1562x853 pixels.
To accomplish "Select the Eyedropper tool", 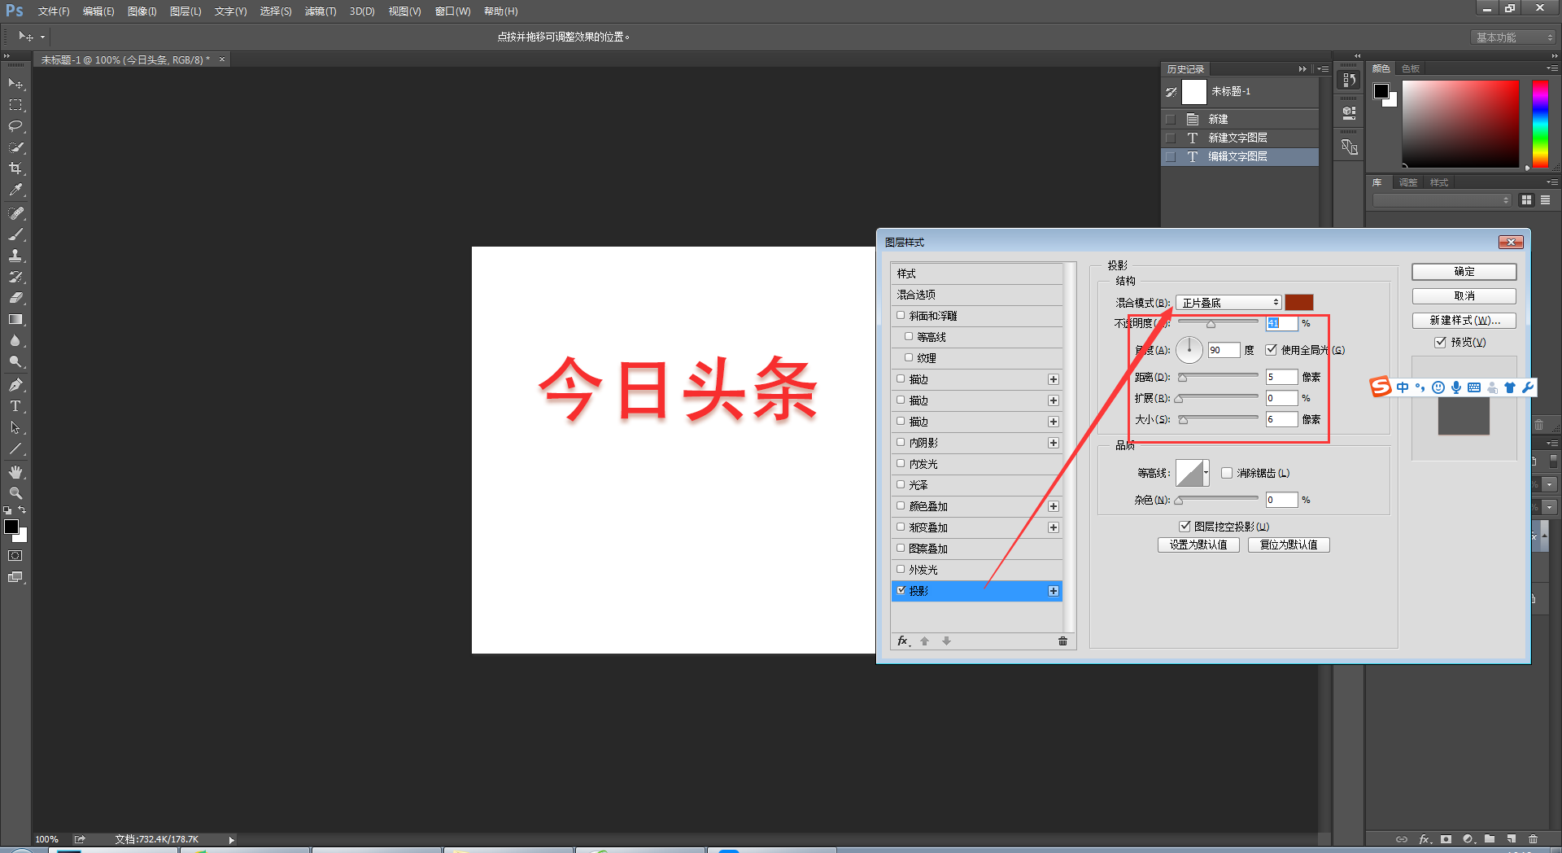I will [15, 190].
